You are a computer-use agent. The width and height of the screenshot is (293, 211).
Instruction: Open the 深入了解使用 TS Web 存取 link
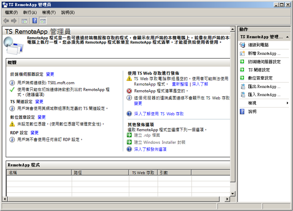(x=159, y=114)
